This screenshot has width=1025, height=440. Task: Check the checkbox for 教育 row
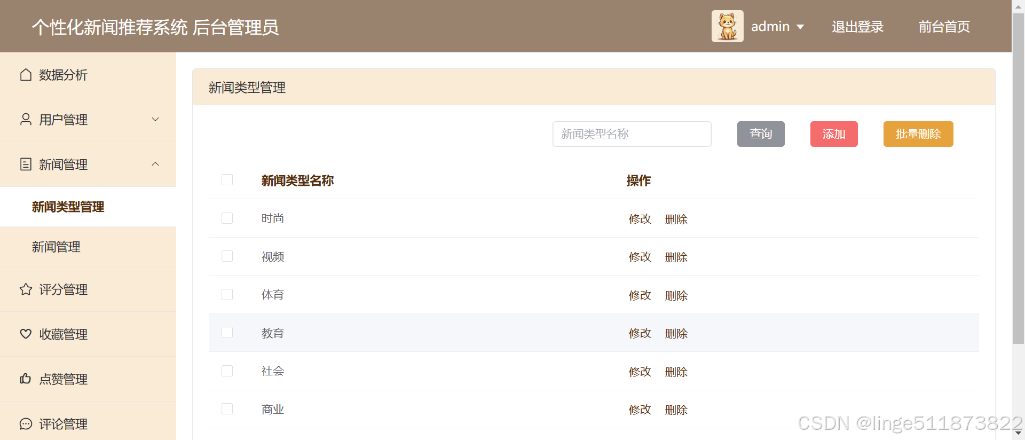click(x=227, y=333)
